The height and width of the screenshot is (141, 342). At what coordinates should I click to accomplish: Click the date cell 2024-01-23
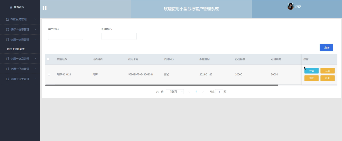[x=206, y=74]
